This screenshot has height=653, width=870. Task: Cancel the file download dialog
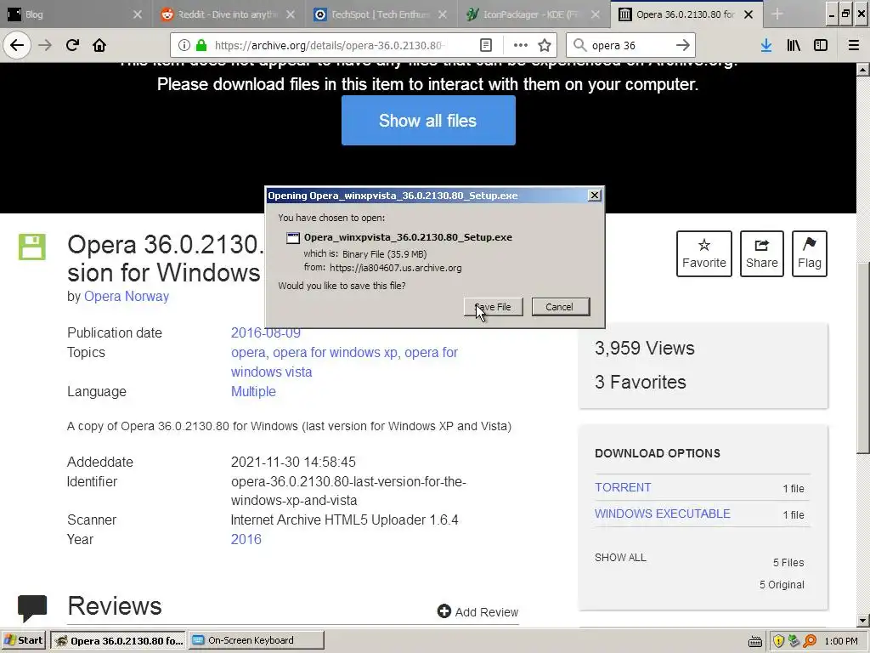561,307
